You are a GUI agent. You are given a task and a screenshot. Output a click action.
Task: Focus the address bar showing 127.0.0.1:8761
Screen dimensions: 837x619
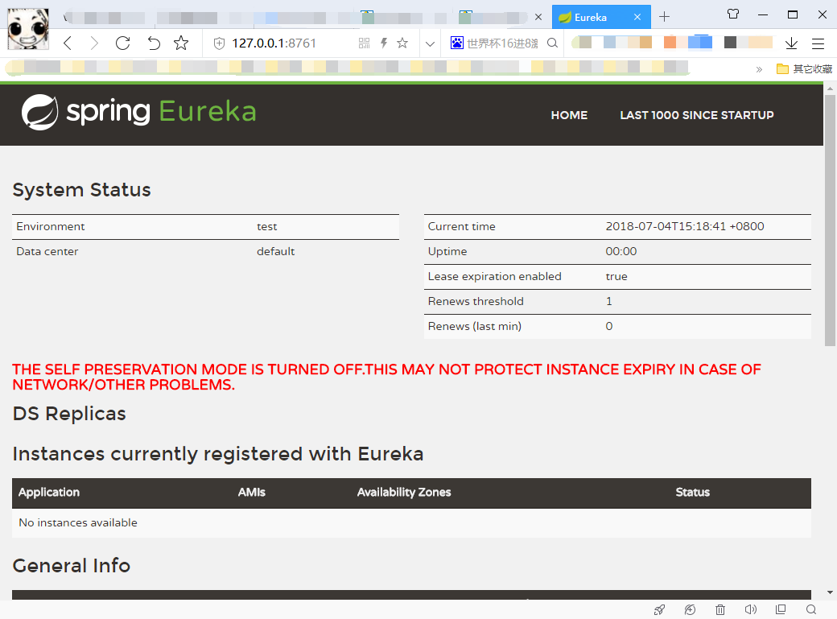274,43
